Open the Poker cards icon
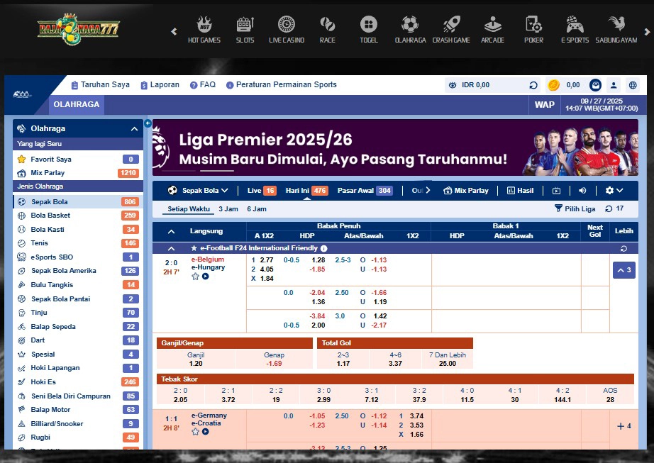 tap(533, 25)
